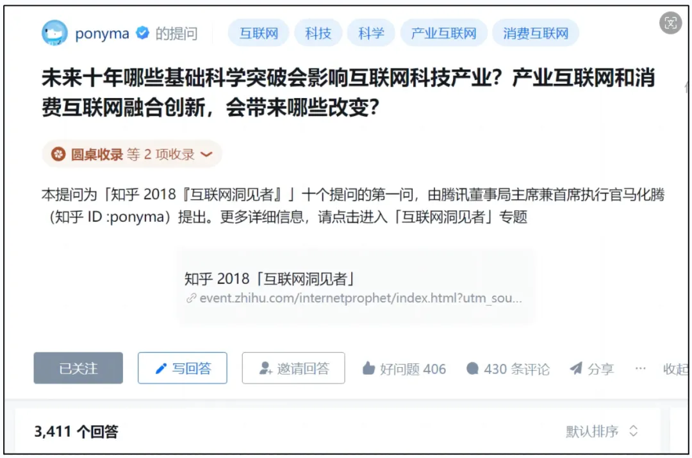Click the fullscreen icon in the corner
692x458 pixels.
pos(670,23)
